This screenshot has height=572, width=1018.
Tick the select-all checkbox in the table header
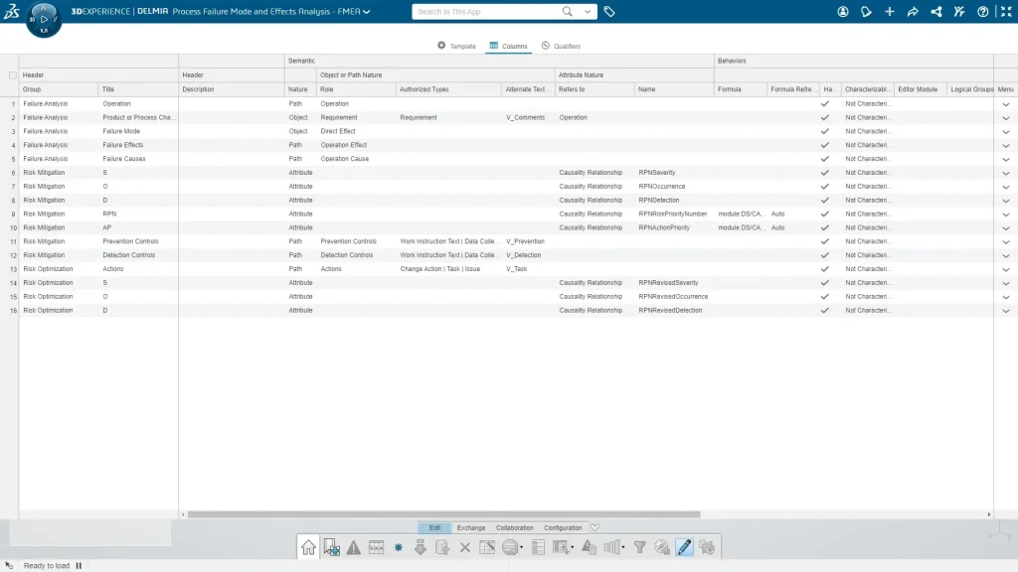point(13,75)
